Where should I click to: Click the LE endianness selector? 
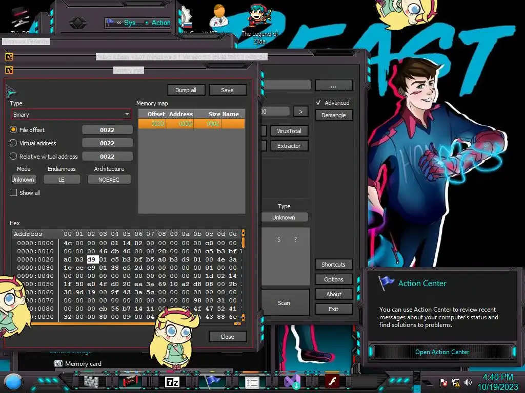pos(62,180)
